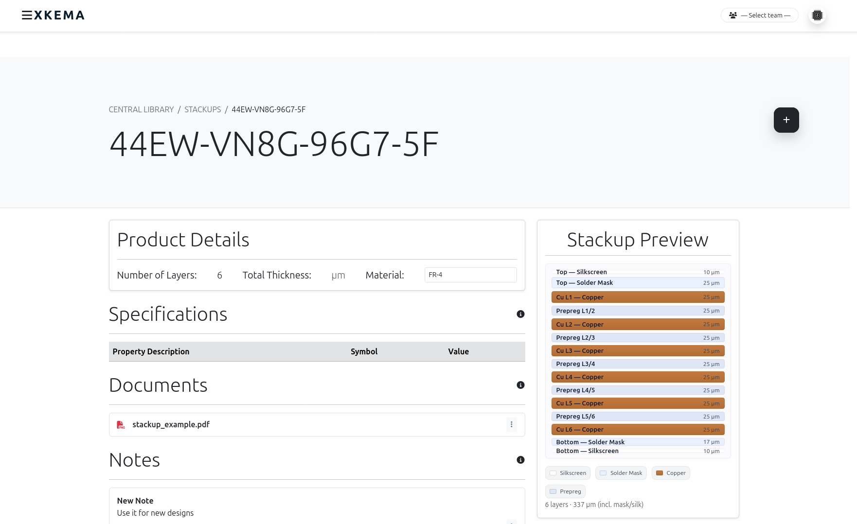Select Cu L4 — Copper layer

[638, 377]
